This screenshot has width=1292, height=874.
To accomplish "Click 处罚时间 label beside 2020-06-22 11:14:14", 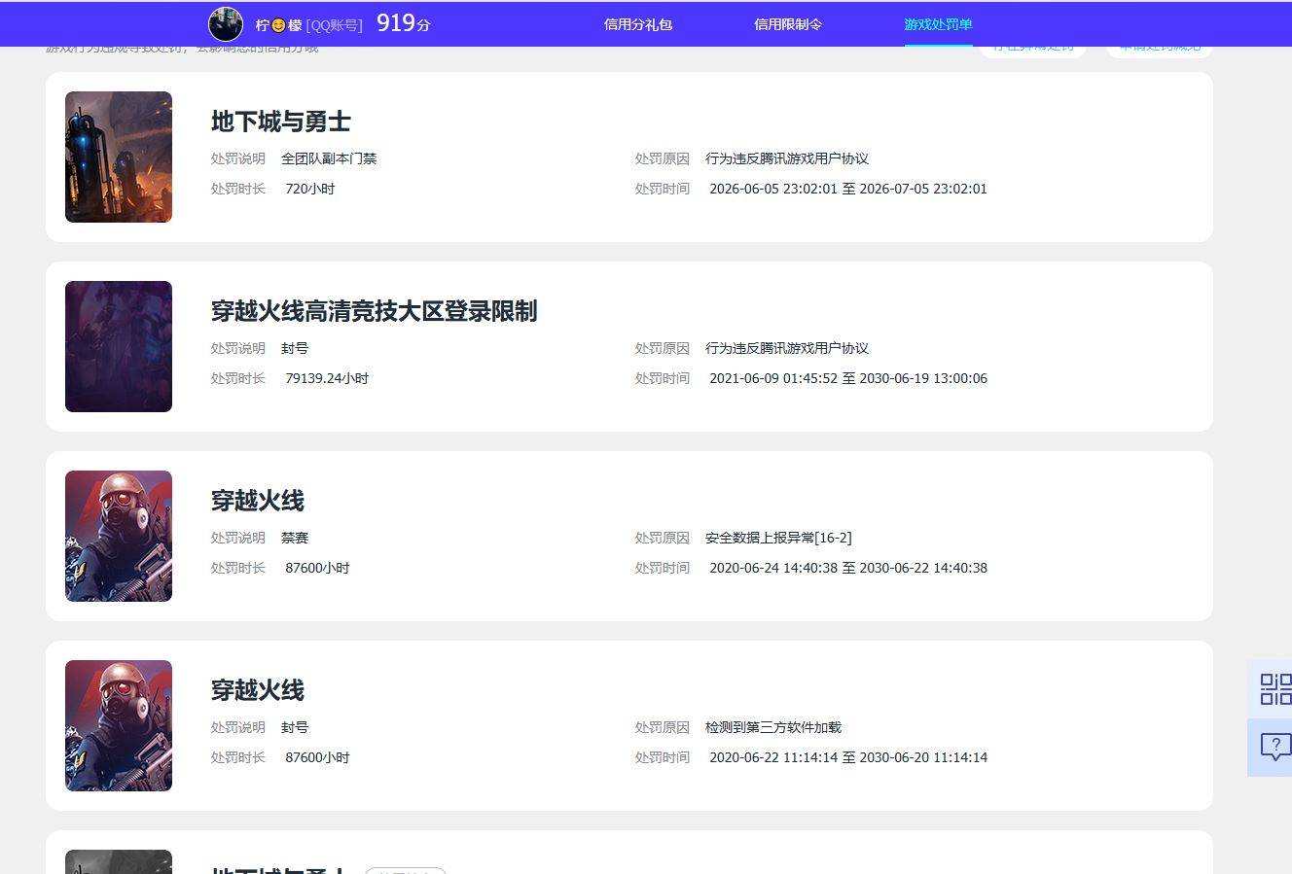I will (663, 757).
